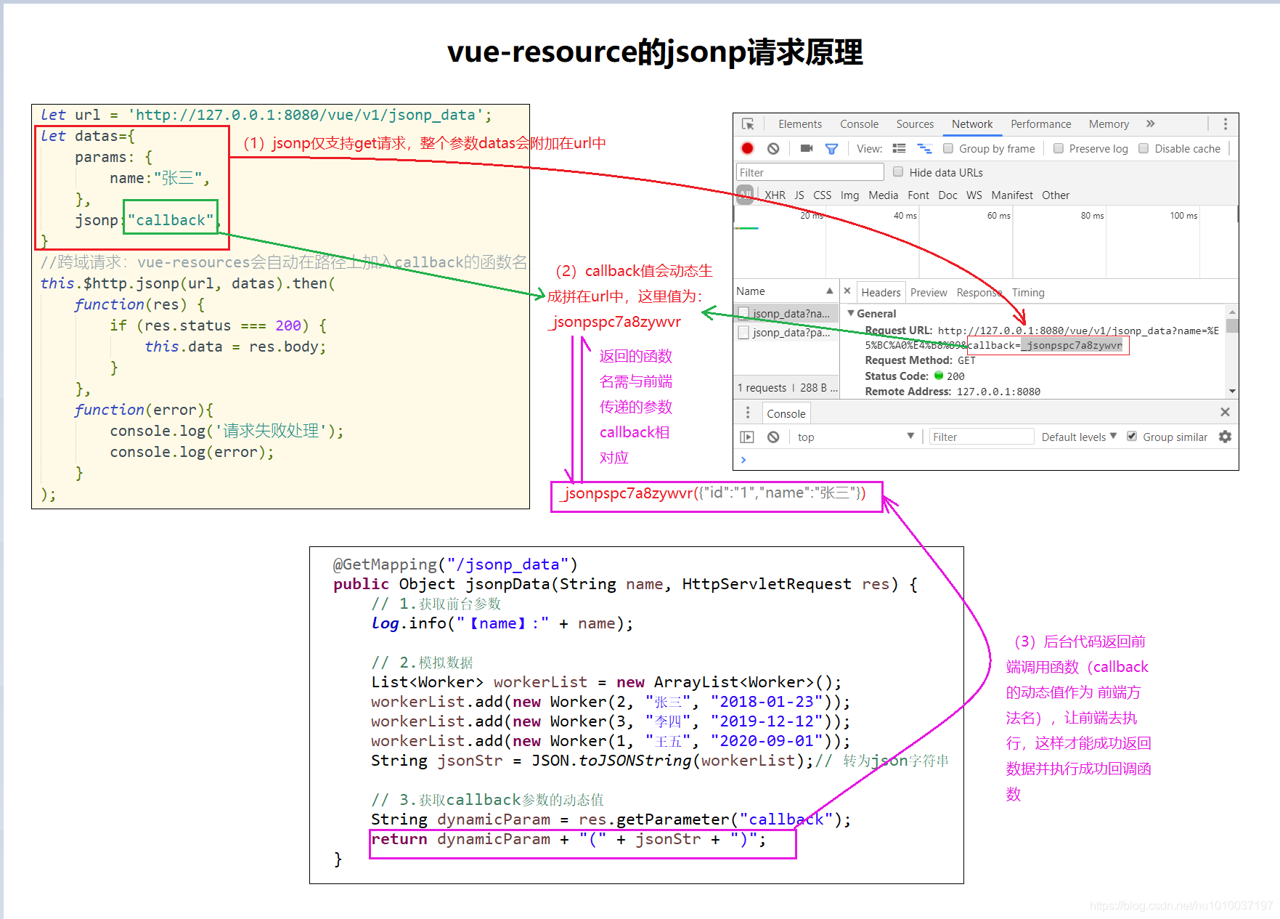Click headers pane scrollbar thumb
1280x919 pixels.
click(x=1232, y=325)
